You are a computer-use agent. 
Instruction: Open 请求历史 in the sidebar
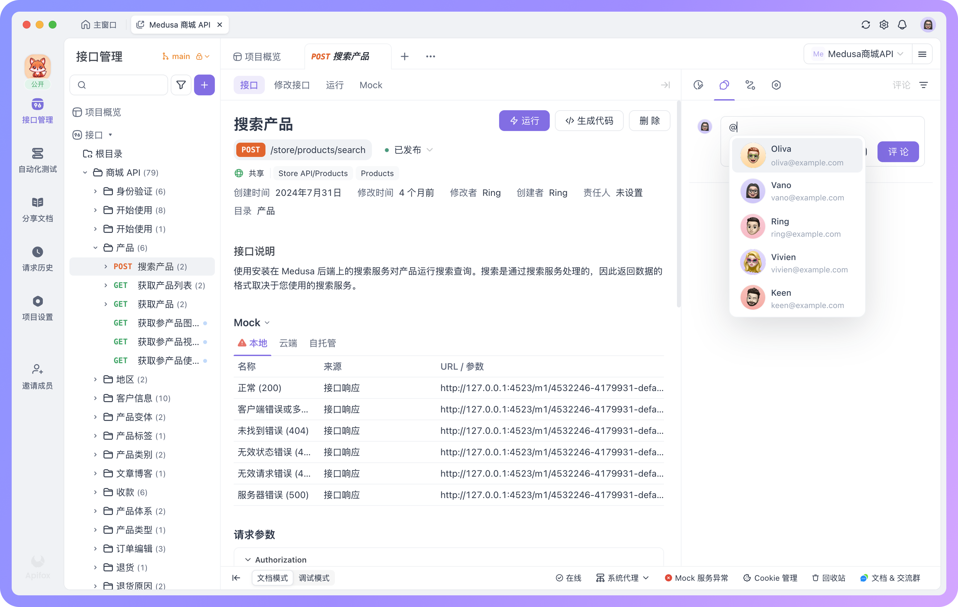(37, 259)
